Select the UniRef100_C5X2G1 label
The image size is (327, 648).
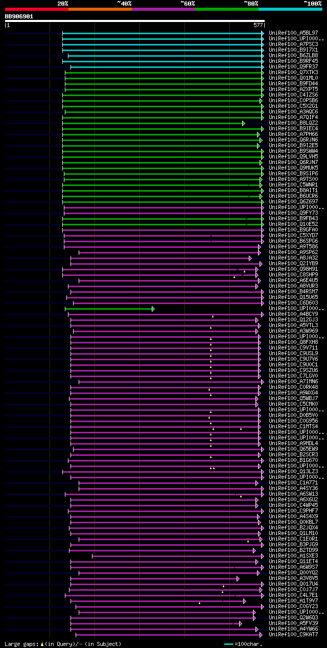pyautogui.click(x=293, y=106)
